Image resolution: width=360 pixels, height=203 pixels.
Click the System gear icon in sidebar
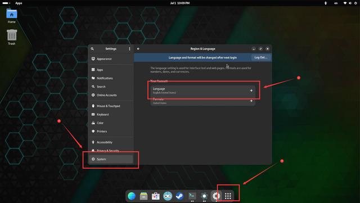click(93, 159)
